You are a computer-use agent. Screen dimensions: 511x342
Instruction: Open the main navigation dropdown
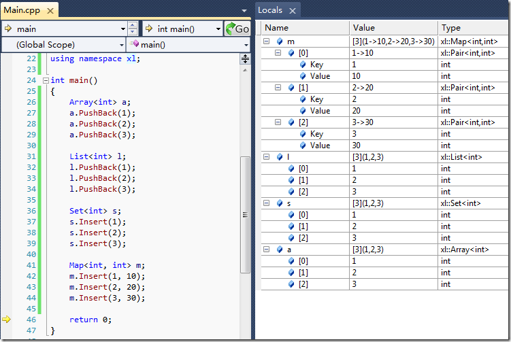123,29
